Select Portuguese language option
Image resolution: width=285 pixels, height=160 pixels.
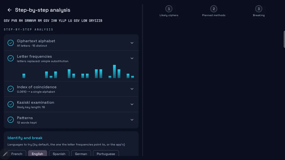[x=106, y=154]
